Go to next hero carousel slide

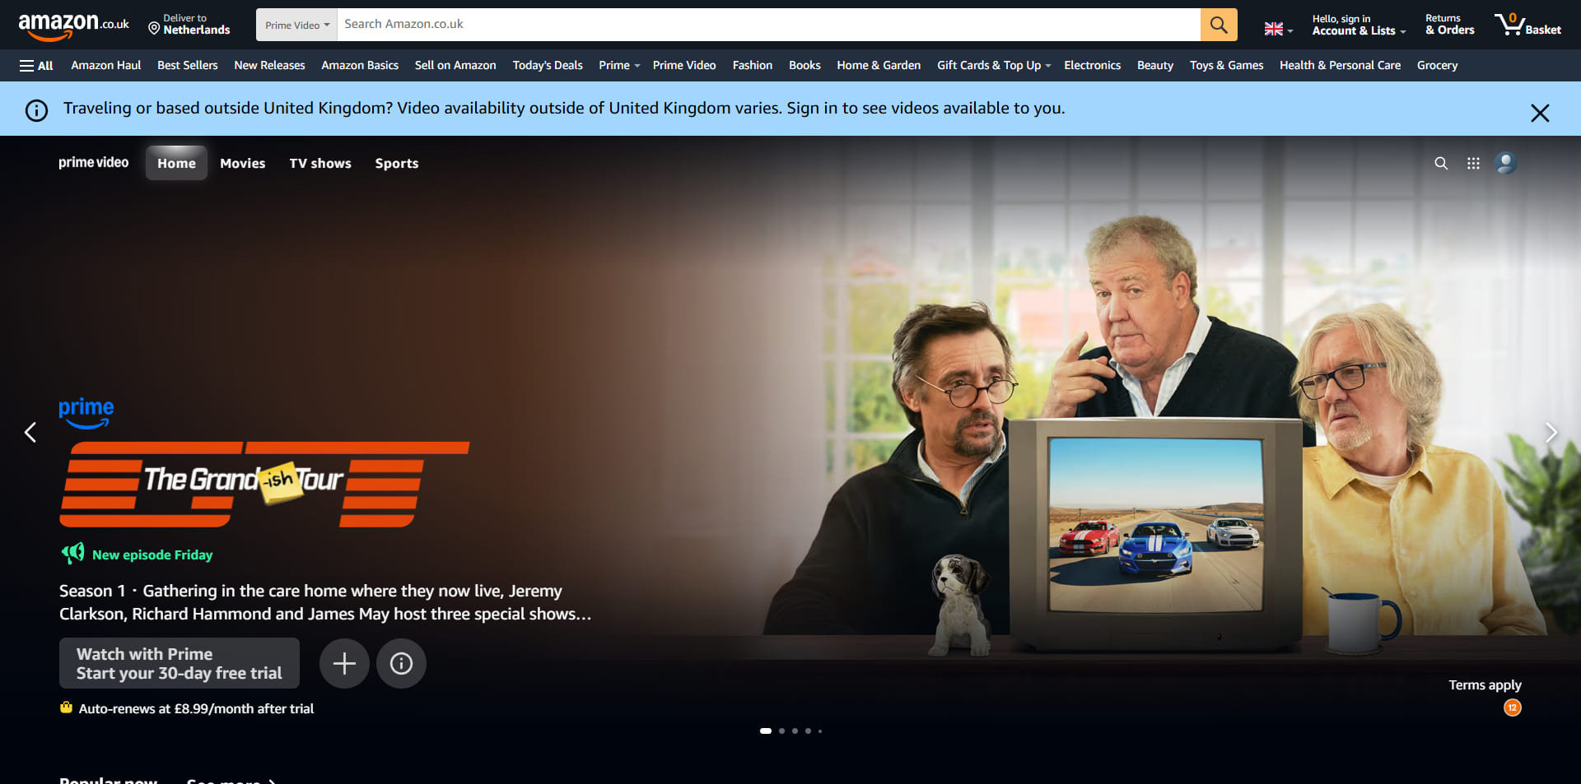(x=1551, y=432)
